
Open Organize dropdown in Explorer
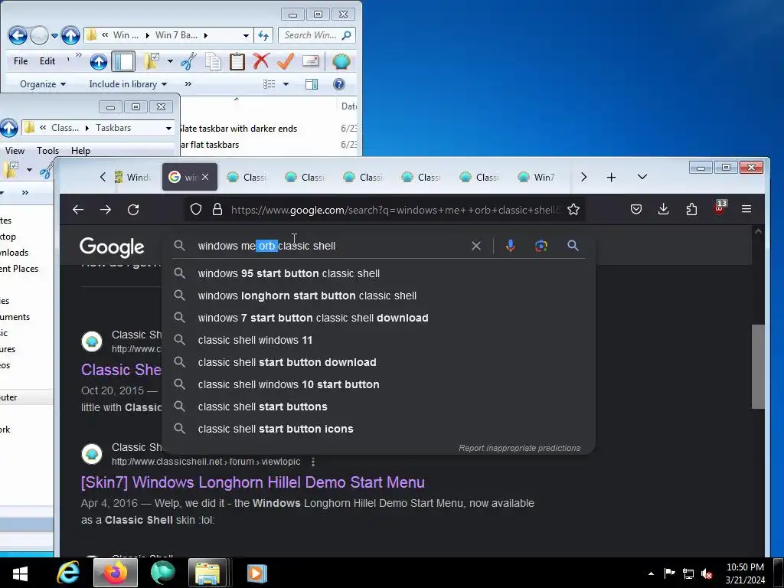tap(43, 84)
